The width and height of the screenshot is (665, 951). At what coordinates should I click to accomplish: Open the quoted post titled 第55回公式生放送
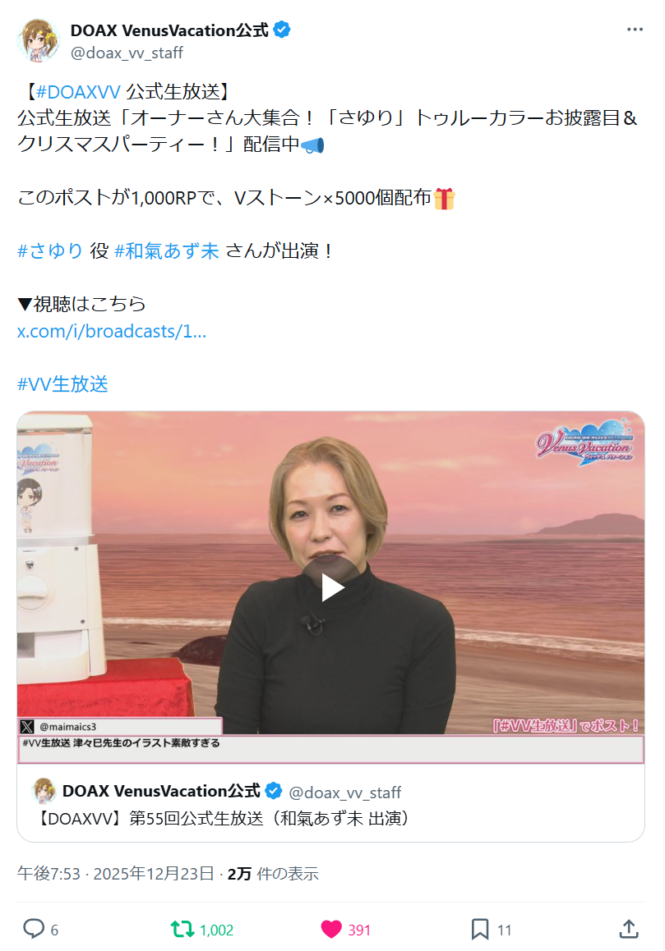[x=331, y=803]
